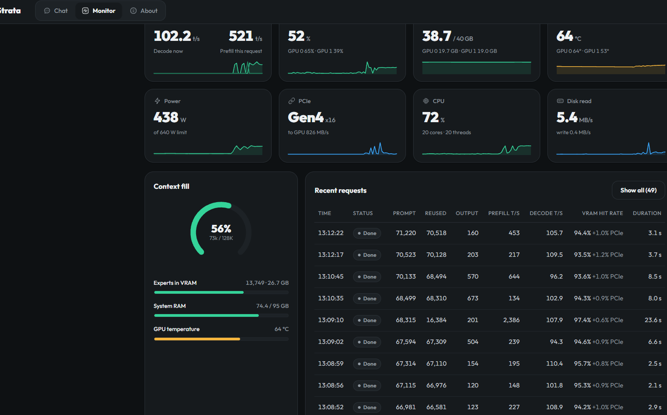This screenshot has width=667, height=415.
Task: Open the About tab
Action: coord(144,11)
